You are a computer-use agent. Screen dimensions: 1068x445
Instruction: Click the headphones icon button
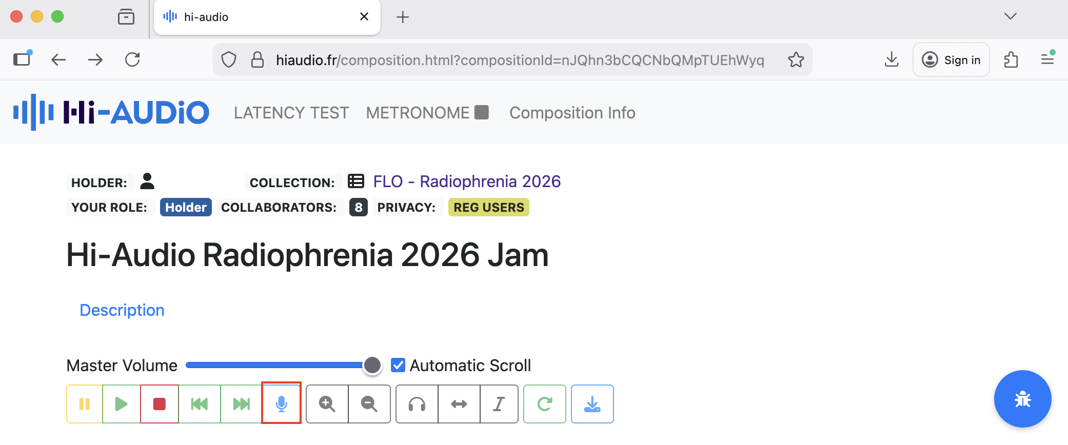[417, 404]
